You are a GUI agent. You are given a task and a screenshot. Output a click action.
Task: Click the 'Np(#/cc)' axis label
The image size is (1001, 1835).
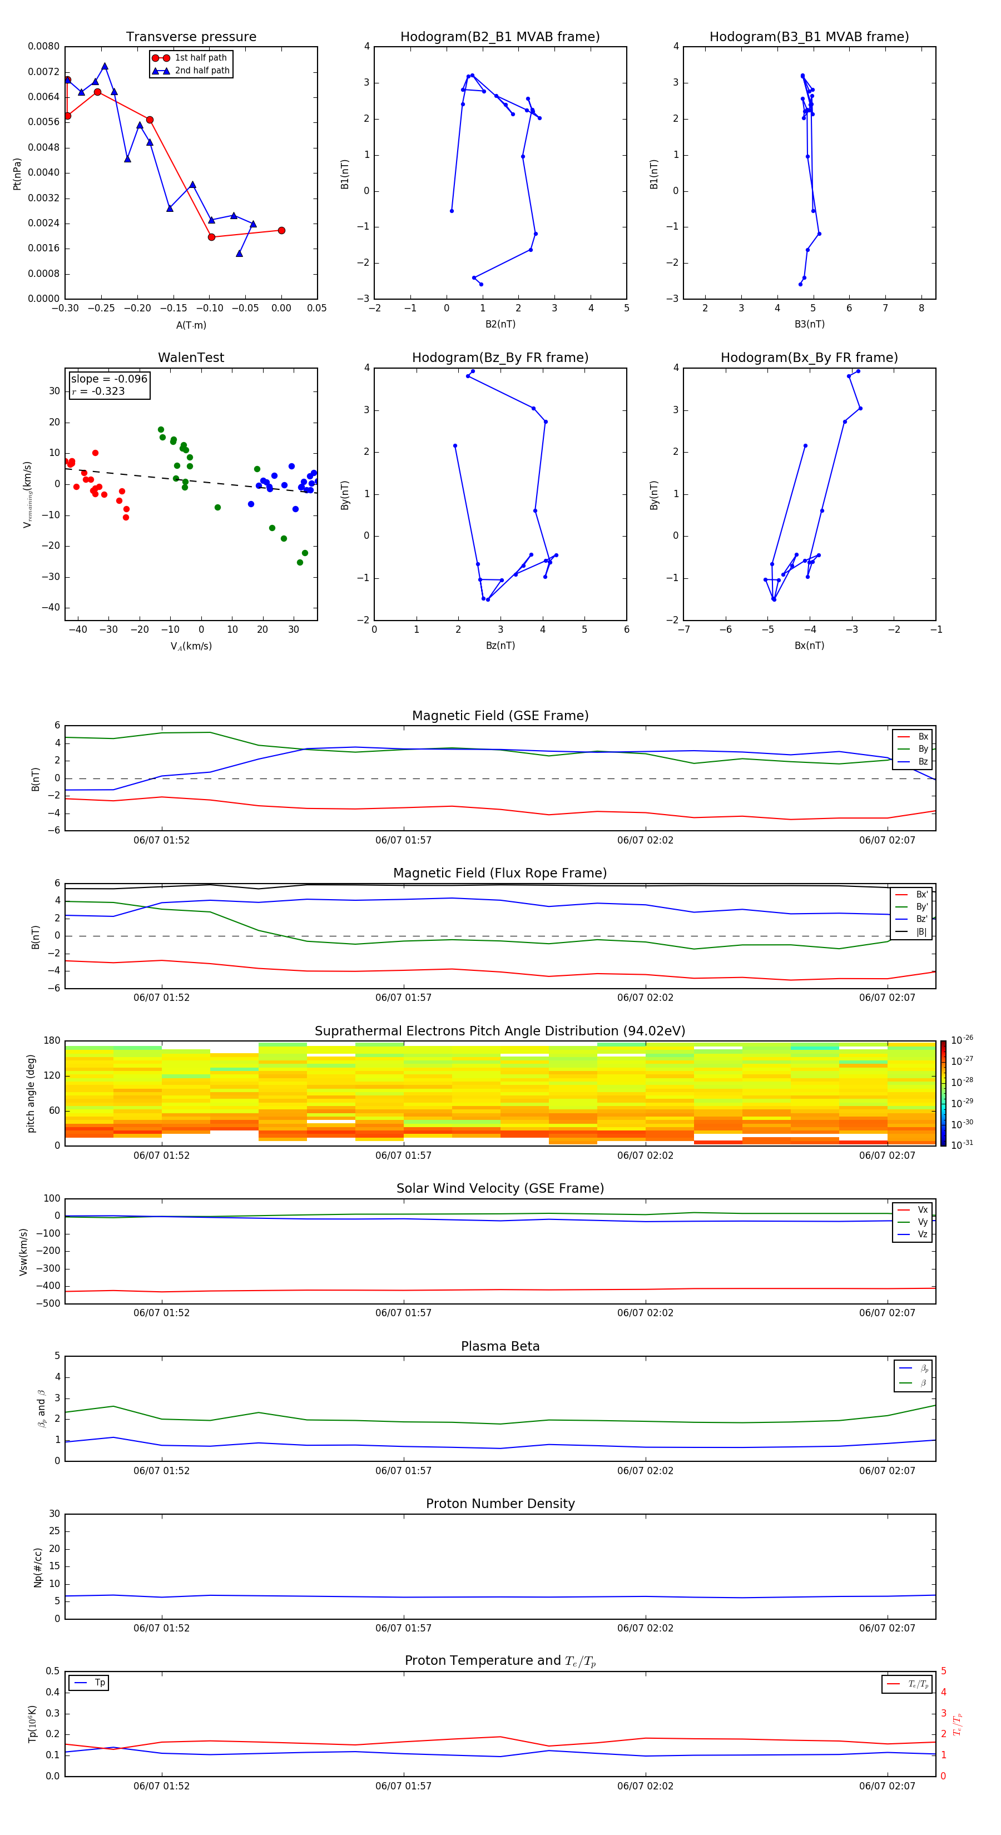[x=38, y=1567]
